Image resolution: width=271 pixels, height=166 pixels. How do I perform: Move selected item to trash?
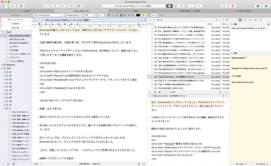55,6
